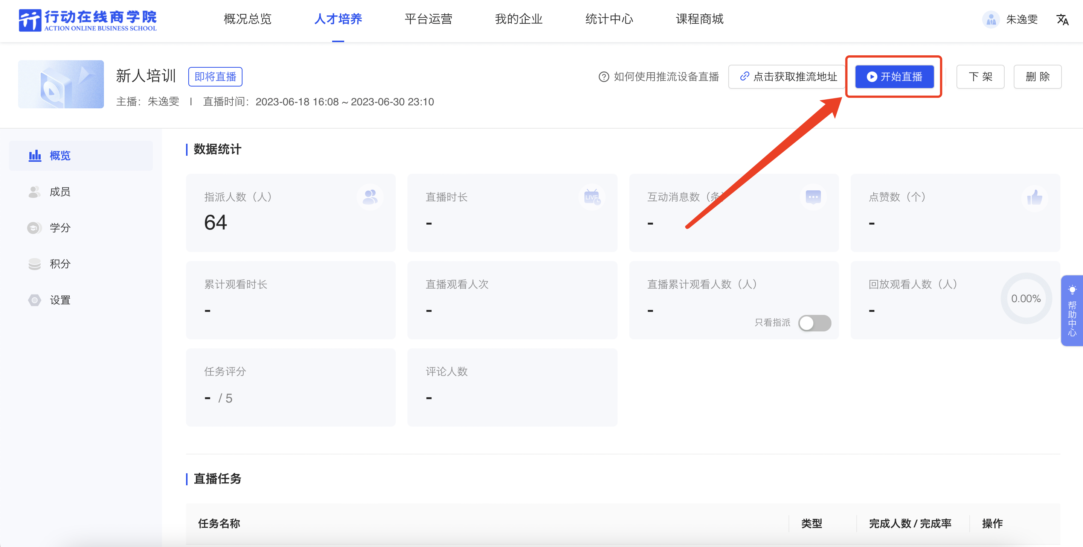Screen dimensions: 1083x547
Task: Open the 学分 credits sidebar item
Action: click(60, 228)
